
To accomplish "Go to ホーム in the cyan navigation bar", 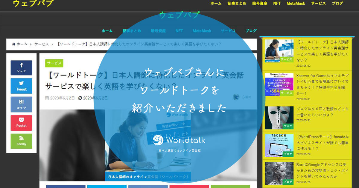I will tap(107, 31).
